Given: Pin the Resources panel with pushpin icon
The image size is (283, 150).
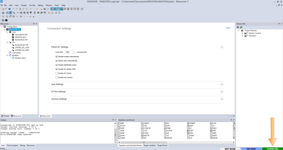Looking at the screenshot, I should tap(34, 24).
